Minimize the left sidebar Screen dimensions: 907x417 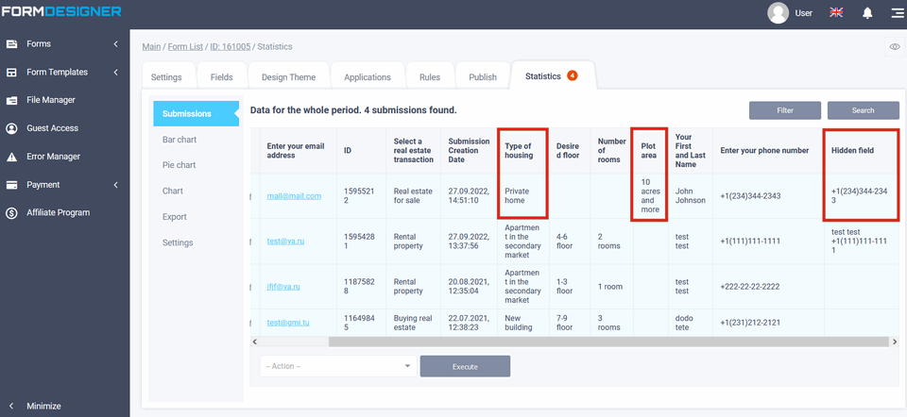[12, 407]
